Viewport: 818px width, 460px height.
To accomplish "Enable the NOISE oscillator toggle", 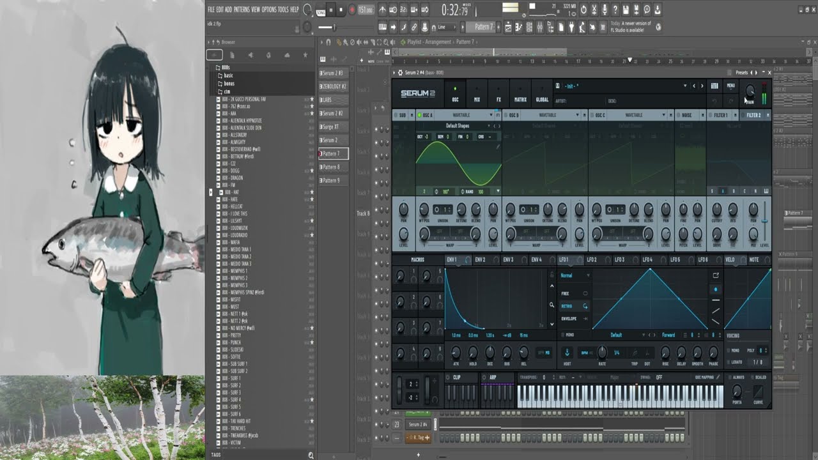I will (x=679, y=116).
